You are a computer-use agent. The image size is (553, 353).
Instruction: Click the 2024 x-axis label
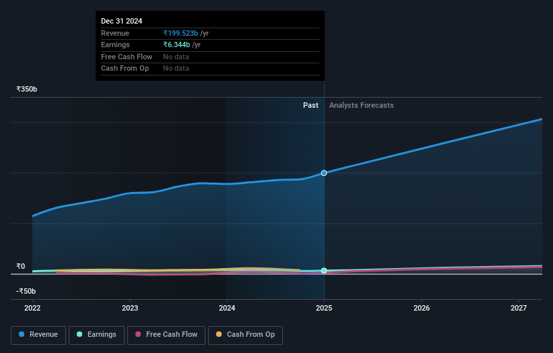click(x=227, y=309)
